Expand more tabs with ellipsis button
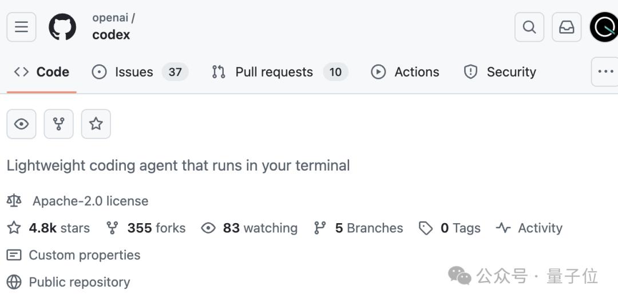Image resolution: width=618 pixels, height=301 pixels. point(605,72)
